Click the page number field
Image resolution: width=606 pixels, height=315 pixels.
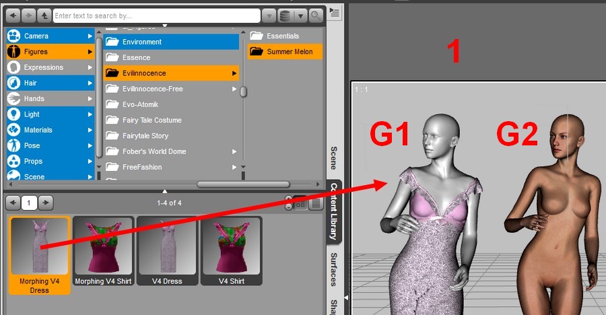(29, 203)
